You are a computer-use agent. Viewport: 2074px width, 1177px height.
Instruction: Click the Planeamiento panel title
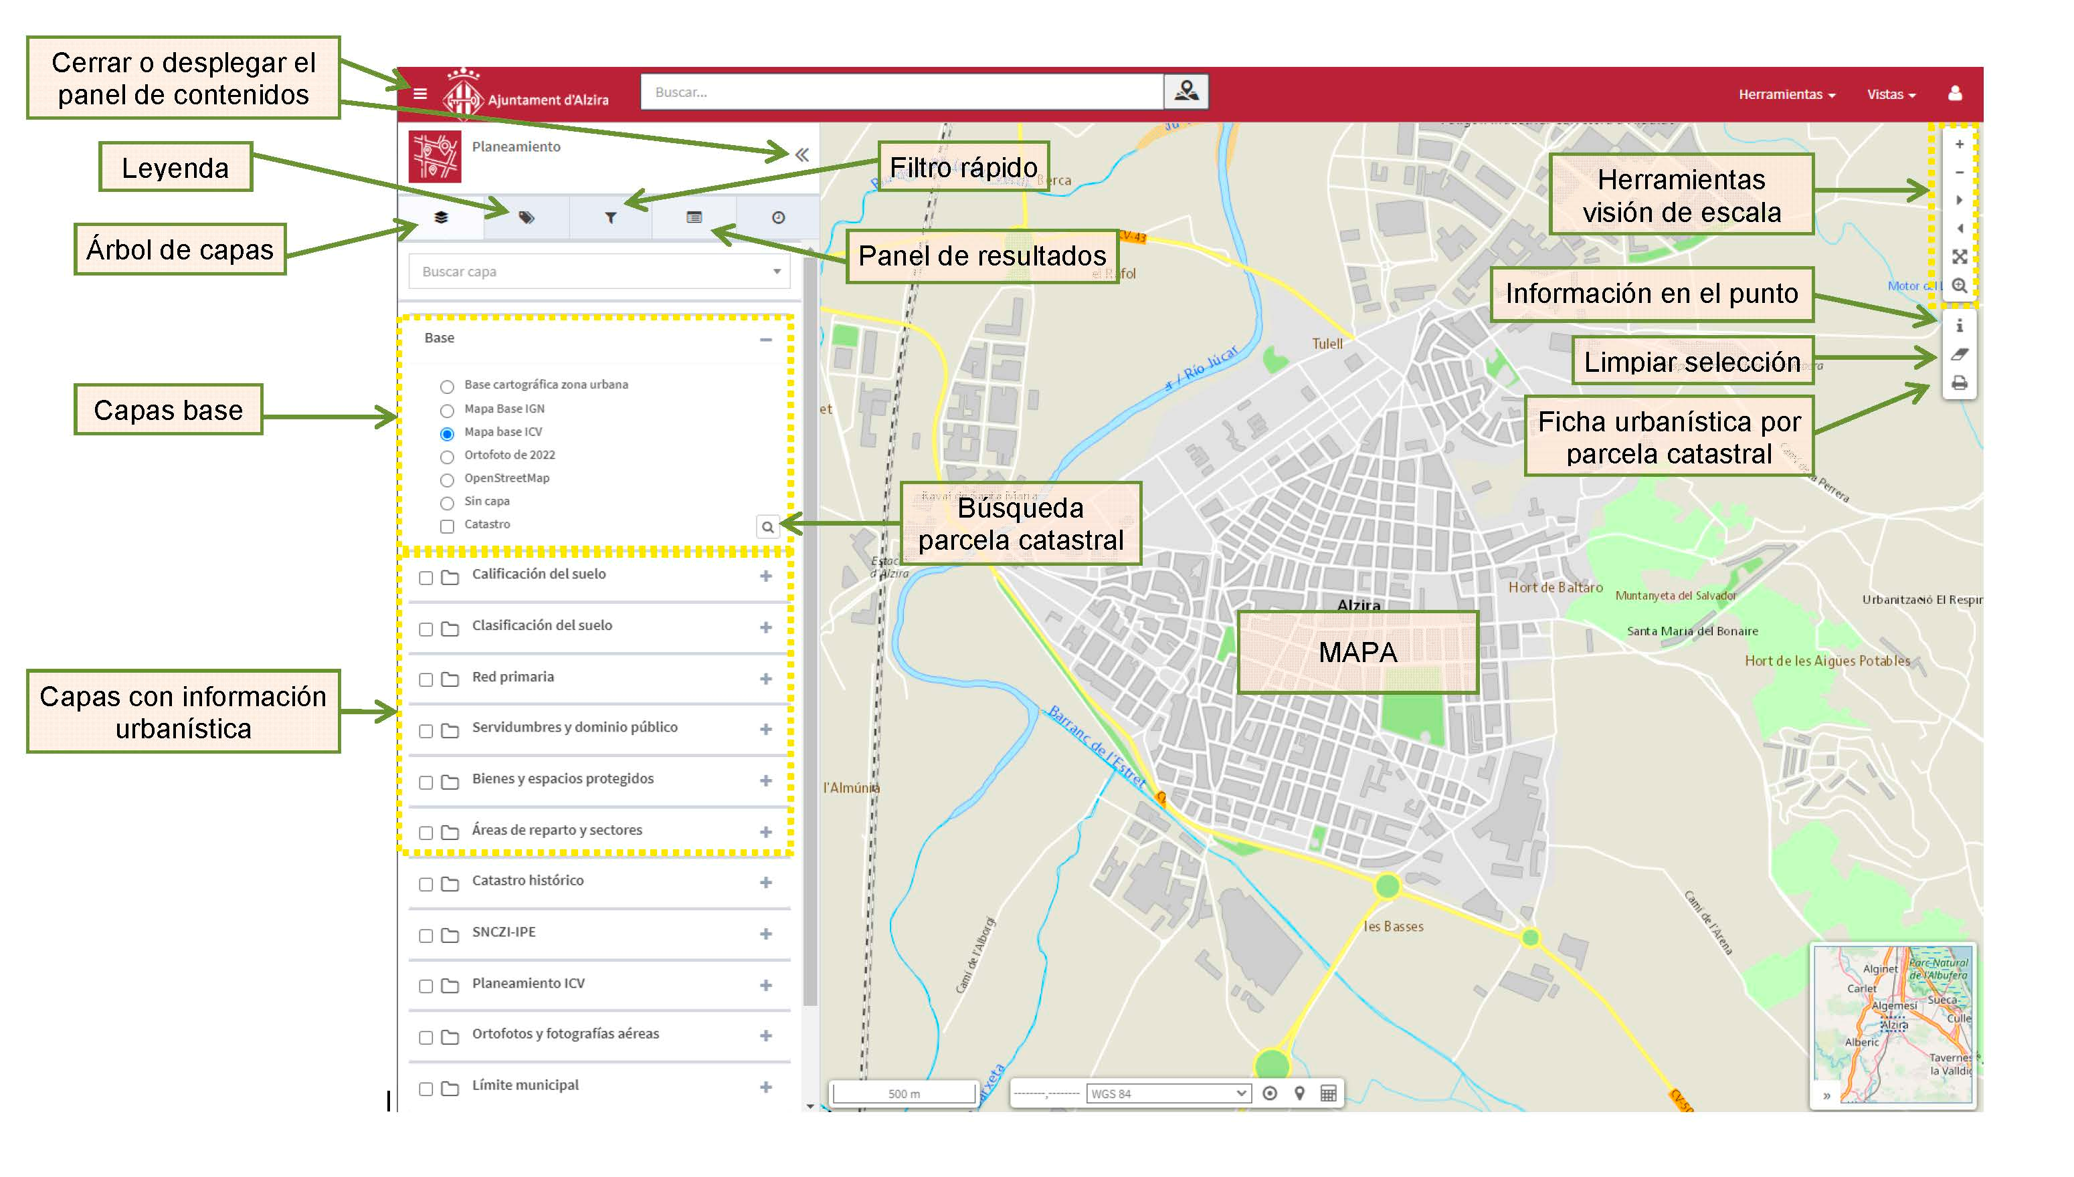516,146
